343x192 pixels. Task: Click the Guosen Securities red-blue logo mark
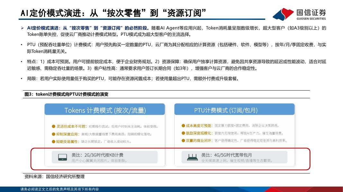tap(283, 14)
